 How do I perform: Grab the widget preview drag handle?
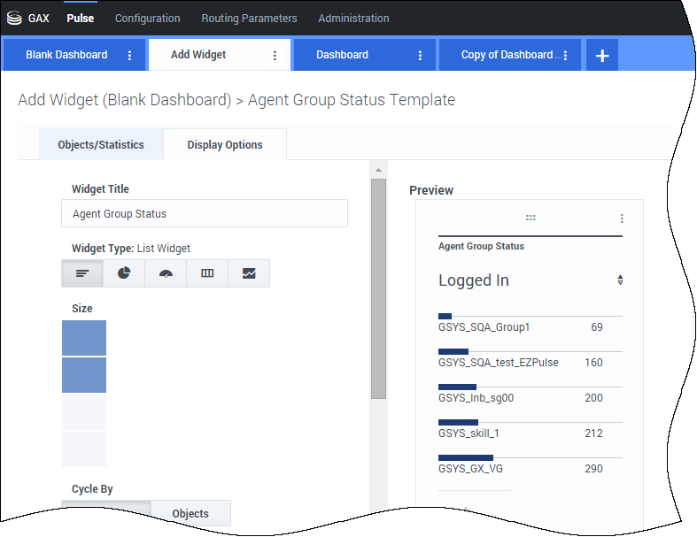[530, 218]
